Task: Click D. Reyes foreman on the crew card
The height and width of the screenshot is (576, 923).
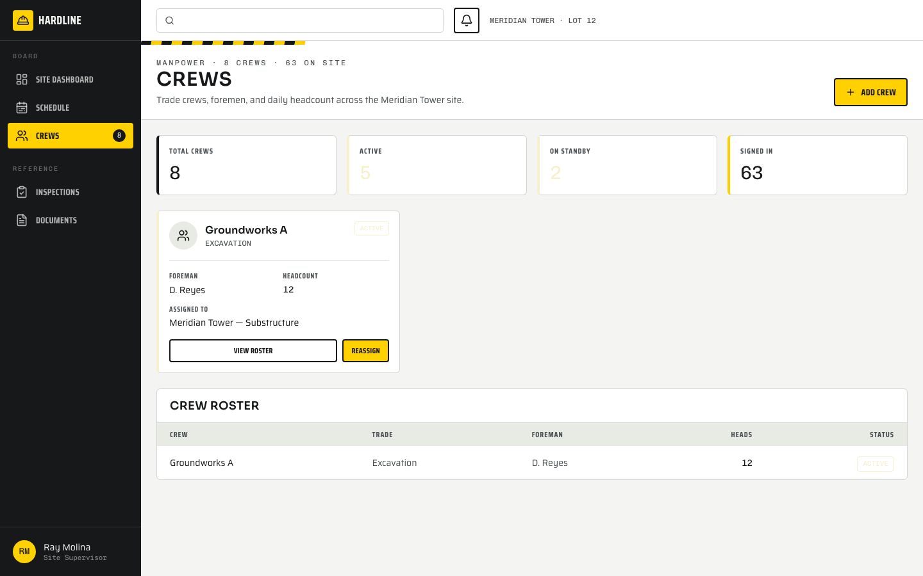Action: (187, 290)
